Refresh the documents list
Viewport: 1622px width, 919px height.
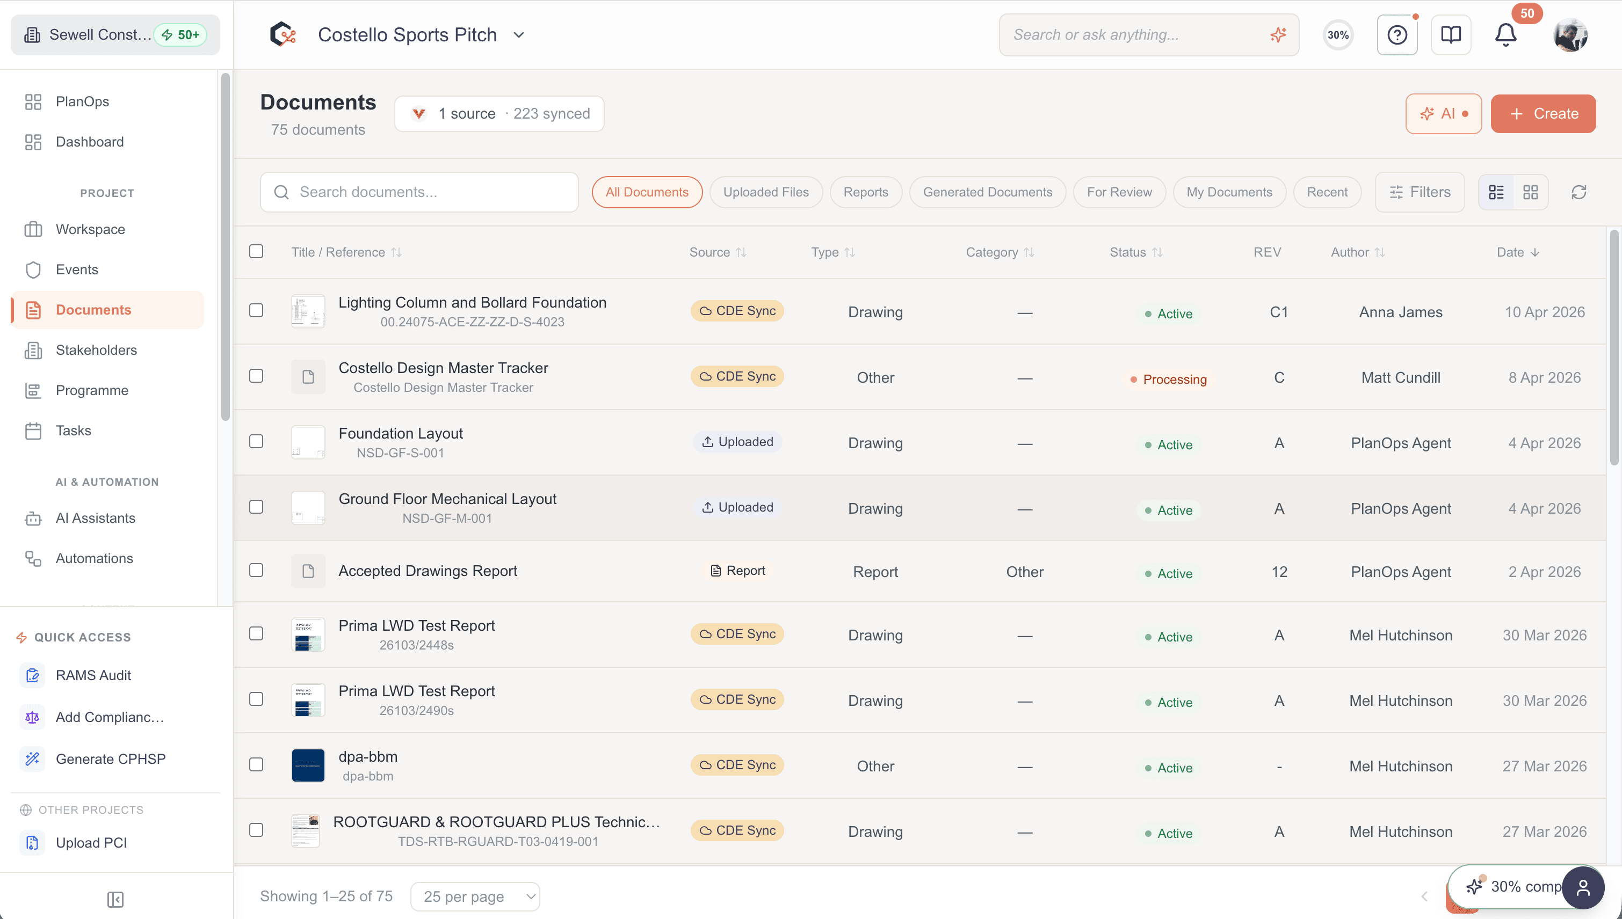click(1578, 192)
